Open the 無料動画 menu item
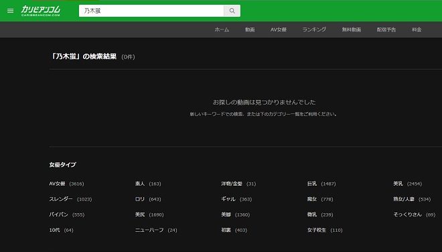The height and width of the screenshot is (252, 442). pos(352,29)
